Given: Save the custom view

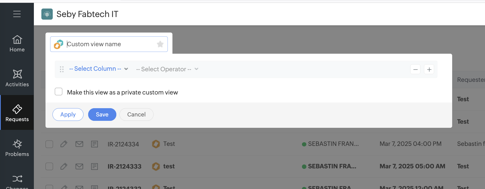Looking at the screenshot, I should point(102,114).
